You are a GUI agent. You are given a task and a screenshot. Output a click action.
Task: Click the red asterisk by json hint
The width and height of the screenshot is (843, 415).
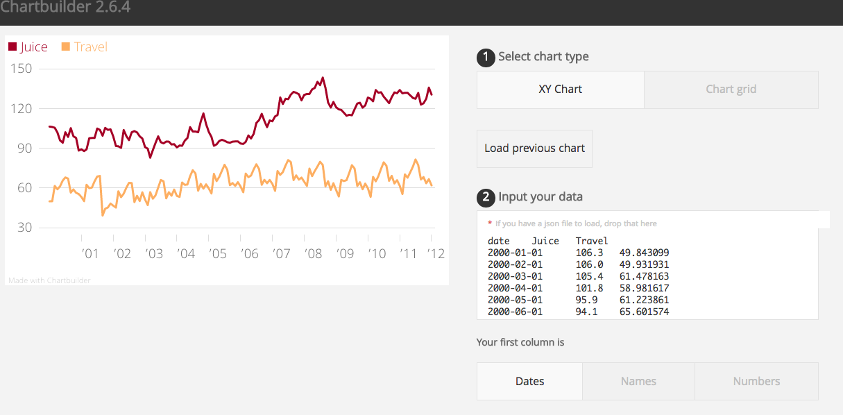click(490, 223)
